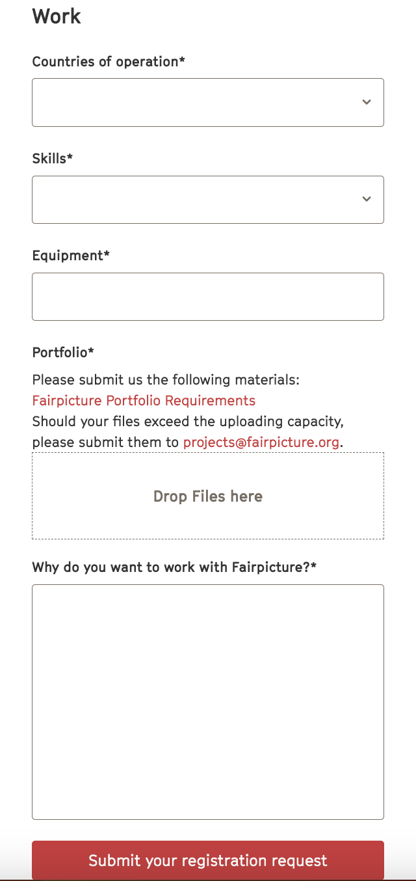Click the chevron in Countries of operation field
Screen dimensions: 416x881
tap(367, 102)
